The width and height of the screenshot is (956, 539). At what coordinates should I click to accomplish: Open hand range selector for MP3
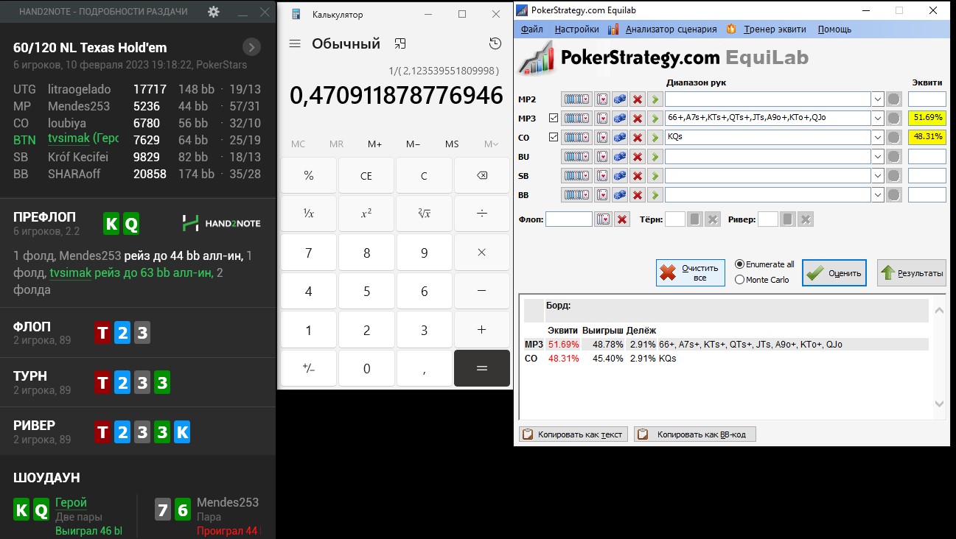tap(576, 119)
